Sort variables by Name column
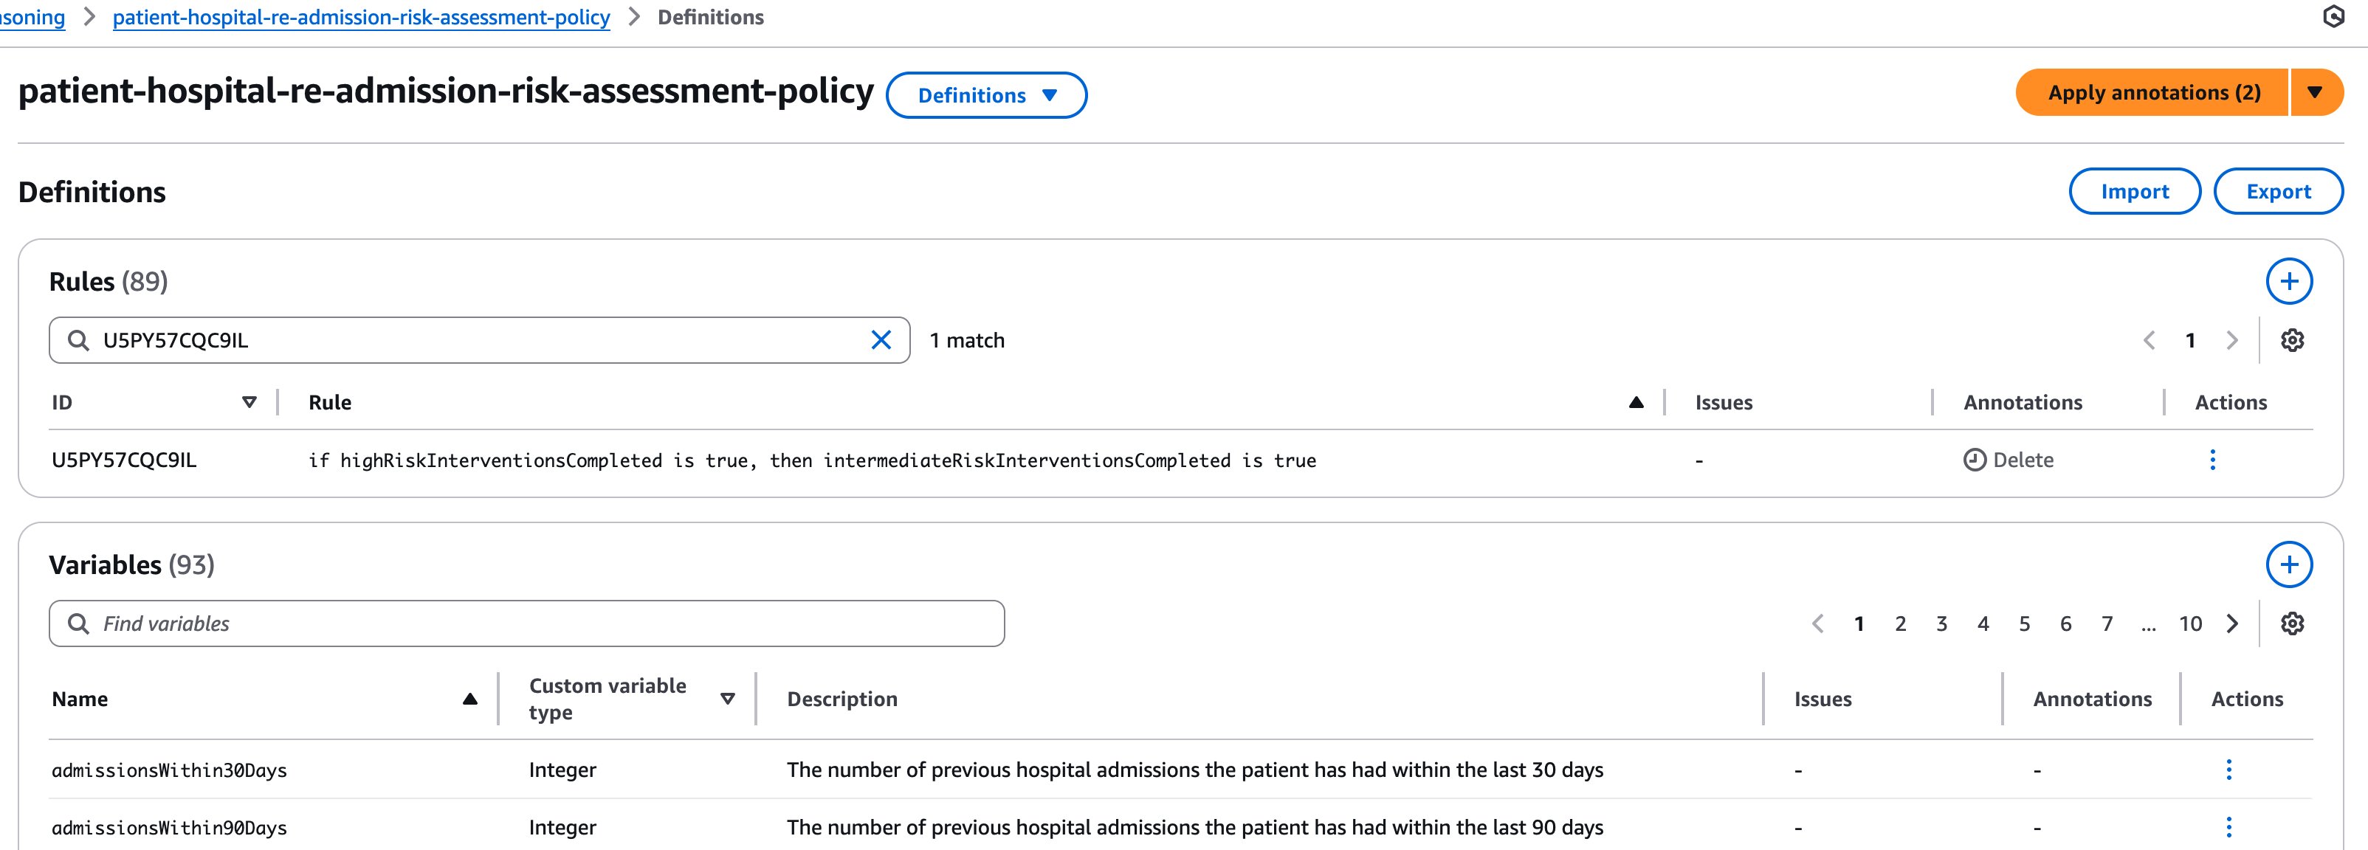 pyautogui.click(x=469, y=699)
